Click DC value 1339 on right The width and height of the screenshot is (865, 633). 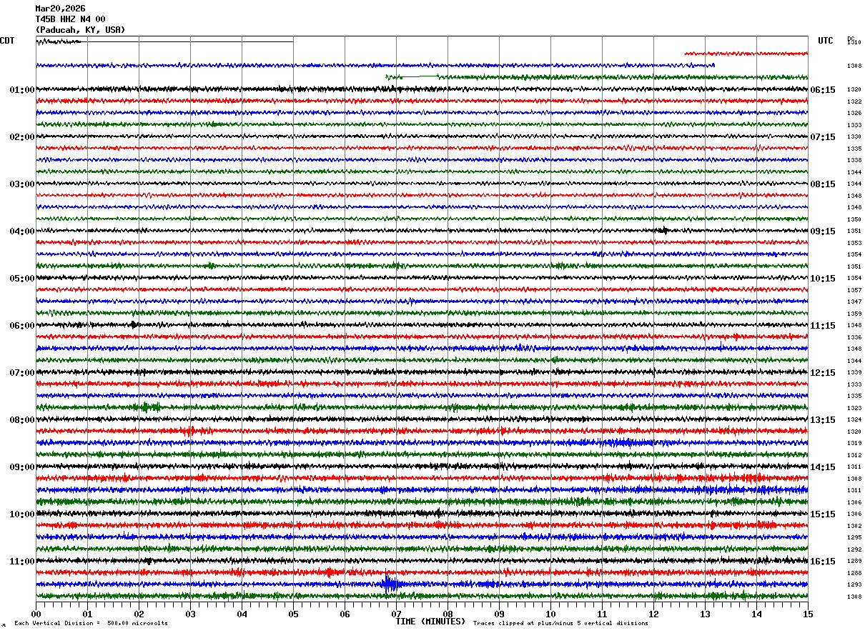tap(854, 373)
